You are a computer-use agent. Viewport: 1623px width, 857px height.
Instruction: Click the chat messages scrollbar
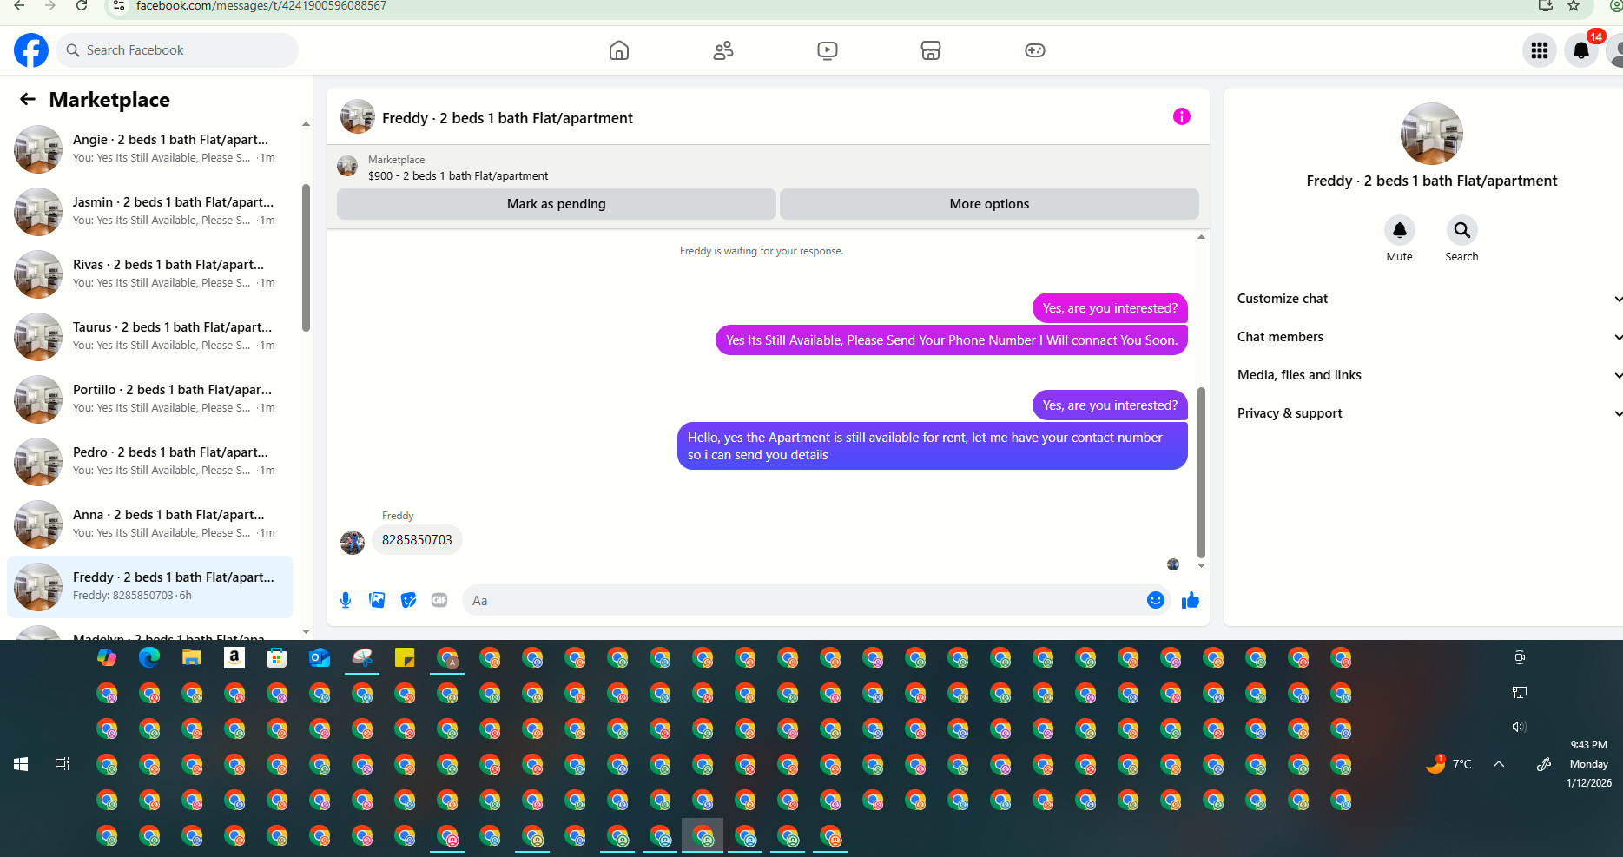point(1201,472)
